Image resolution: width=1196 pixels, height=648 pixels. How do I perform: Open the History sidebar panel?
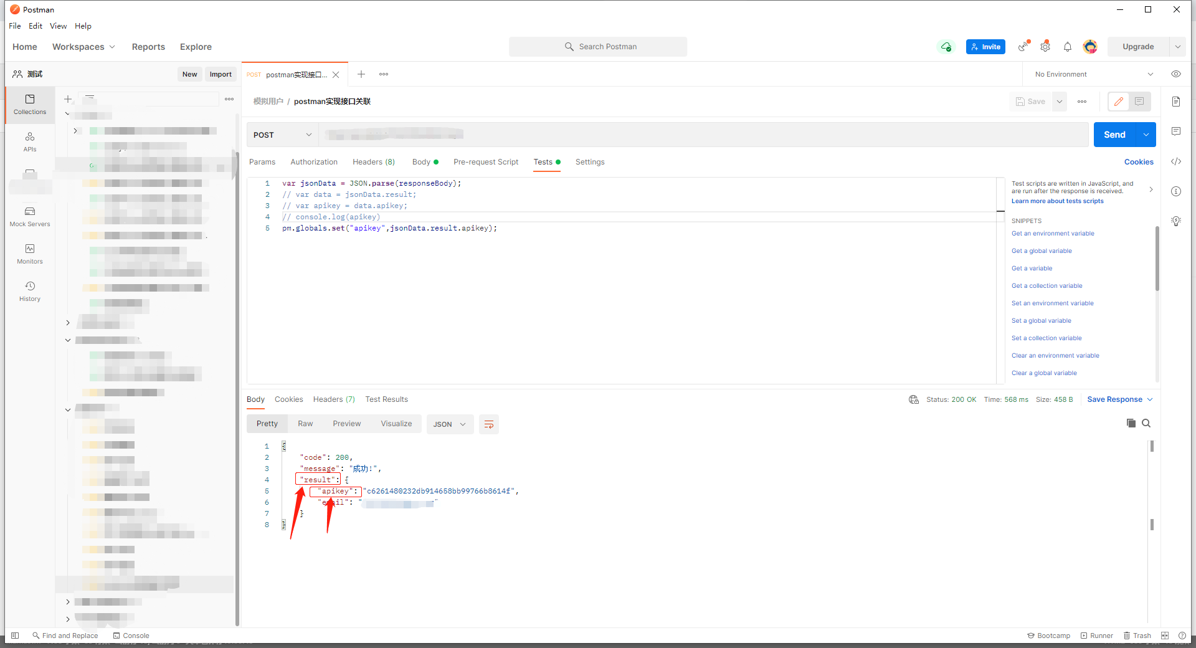pos(30,292)
